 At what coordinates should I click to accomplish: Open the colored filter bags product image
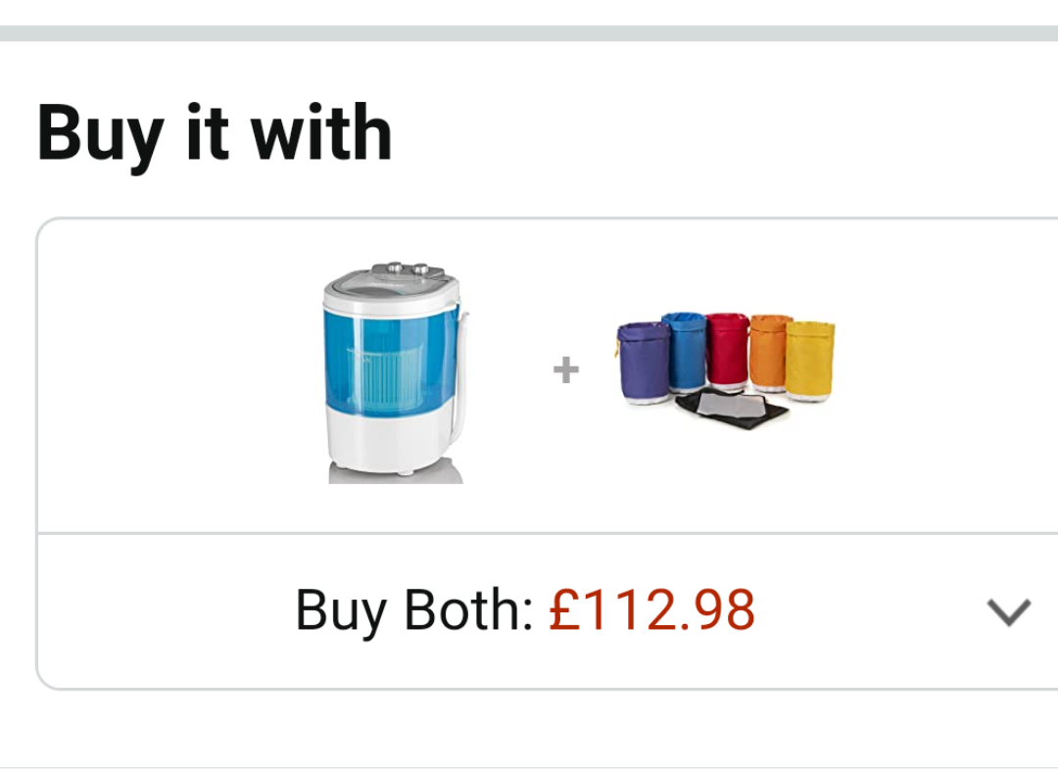726,368
